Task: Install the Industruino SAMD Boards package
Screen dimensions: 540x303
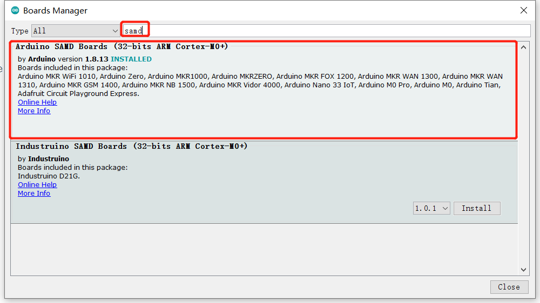Action: (476, 208)
